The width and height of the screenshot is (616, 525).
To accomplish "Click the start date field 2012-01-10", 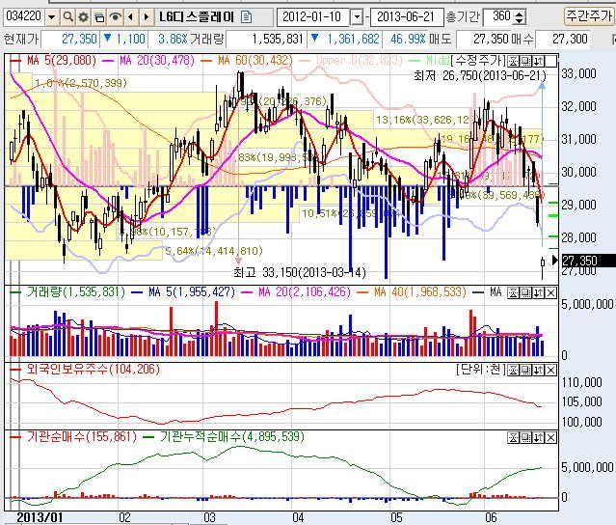I will tap(314, 17).
